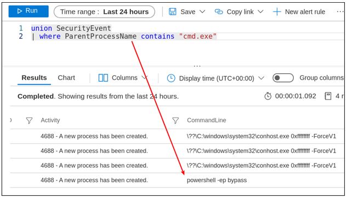Open the toolbar more options ellipsis
The height and width of the screenshot is (199, 348).
point(340,11)
